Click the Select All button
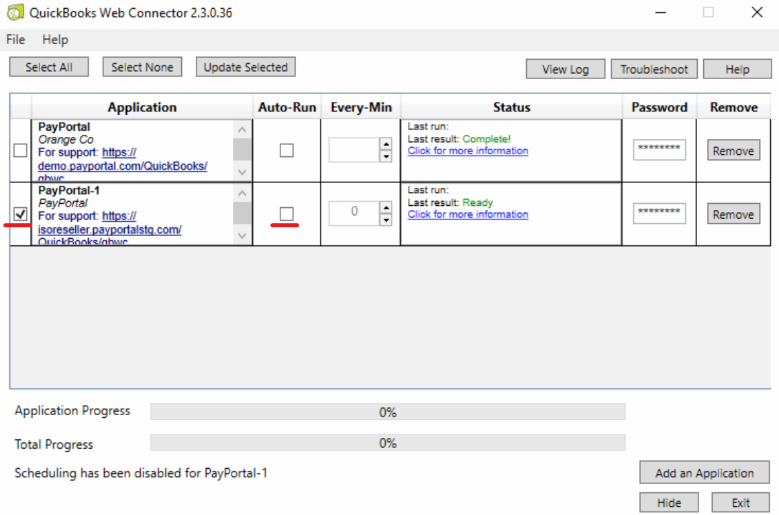 [x=49, y=67]
